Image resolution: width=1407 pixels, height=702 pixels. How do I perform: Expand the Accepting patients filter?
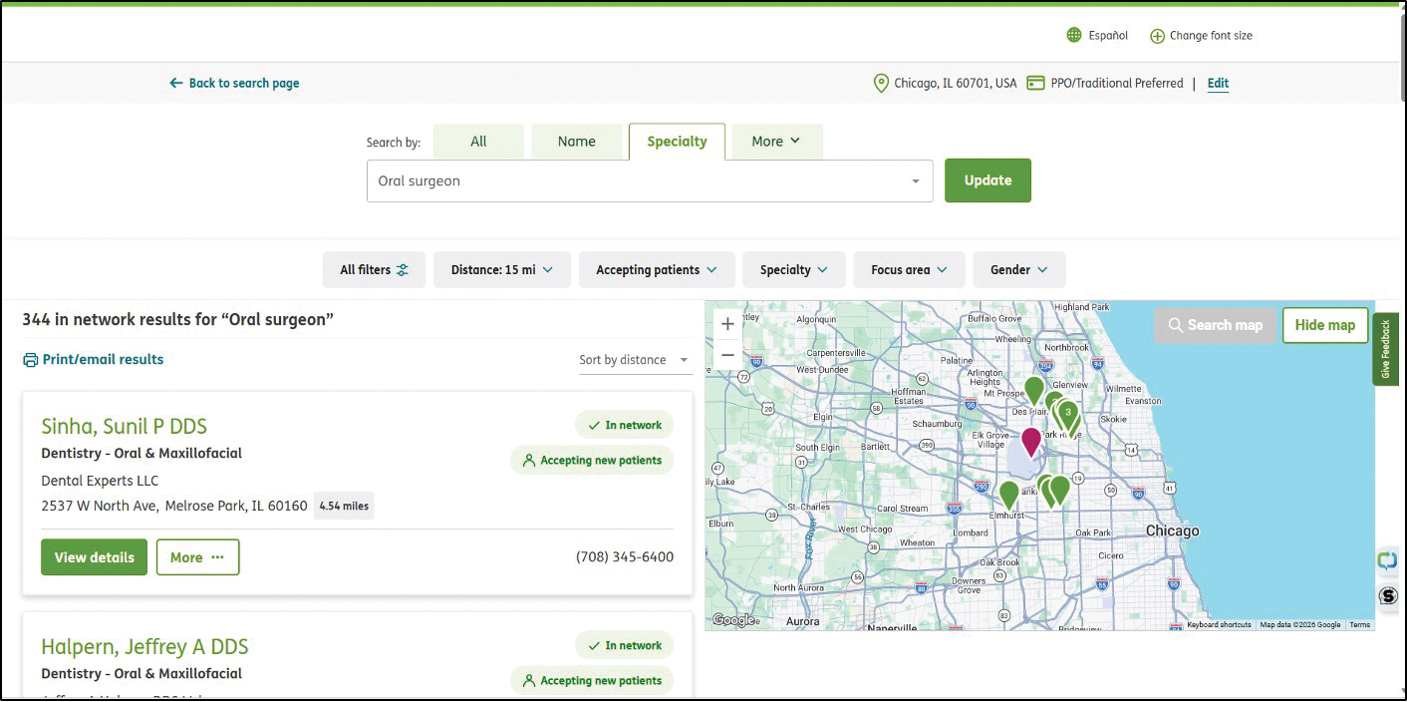pyautogui.click(x=657, y=269)
